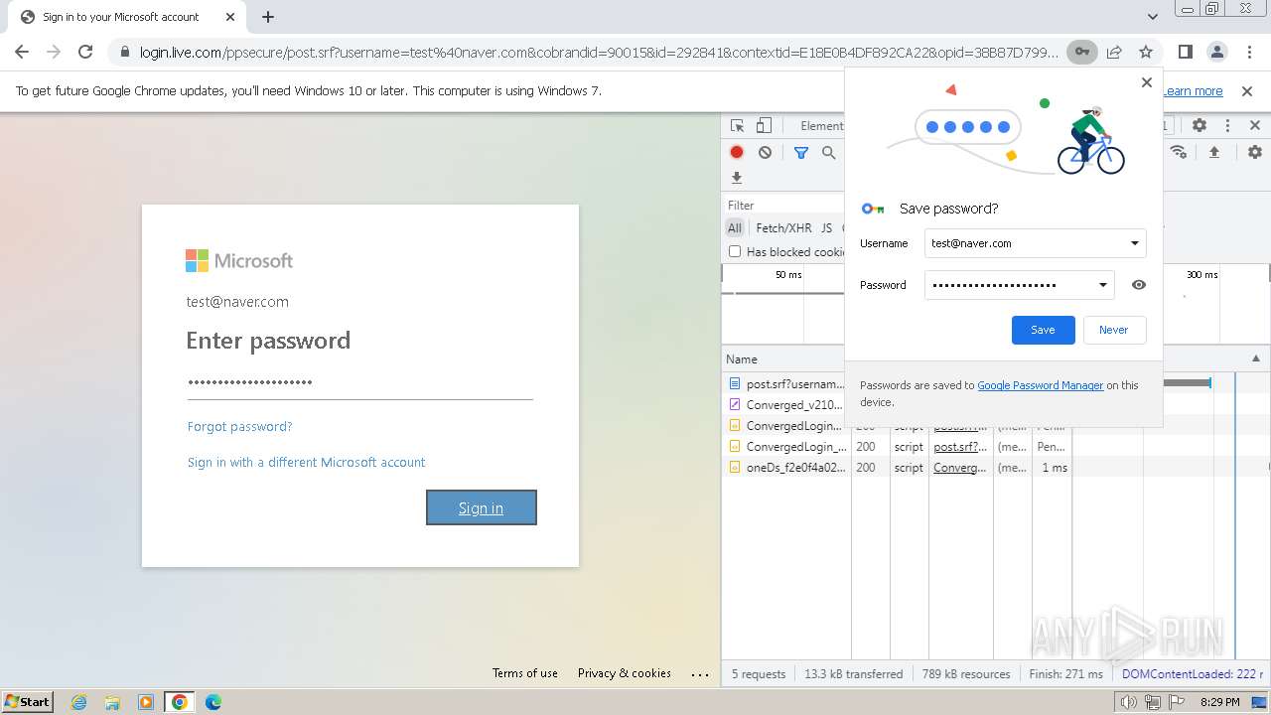Open Microsoft Edge from the taskbar
This screenshot has width=1271, height=715.
pyautogui.click(x=212, y=702)
